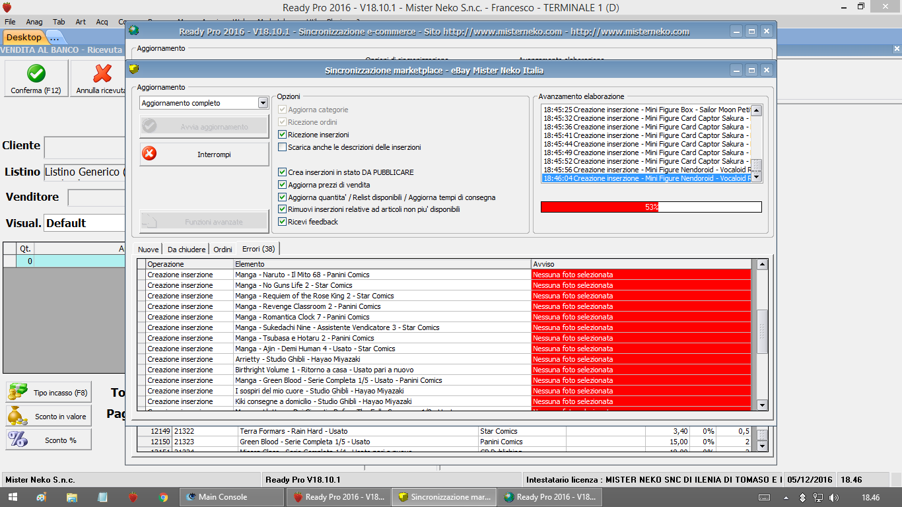The height and width of the screenshot is (507, 902).
Task: Click the Funzioni avanzate button
Action: [x=204, y=222]
